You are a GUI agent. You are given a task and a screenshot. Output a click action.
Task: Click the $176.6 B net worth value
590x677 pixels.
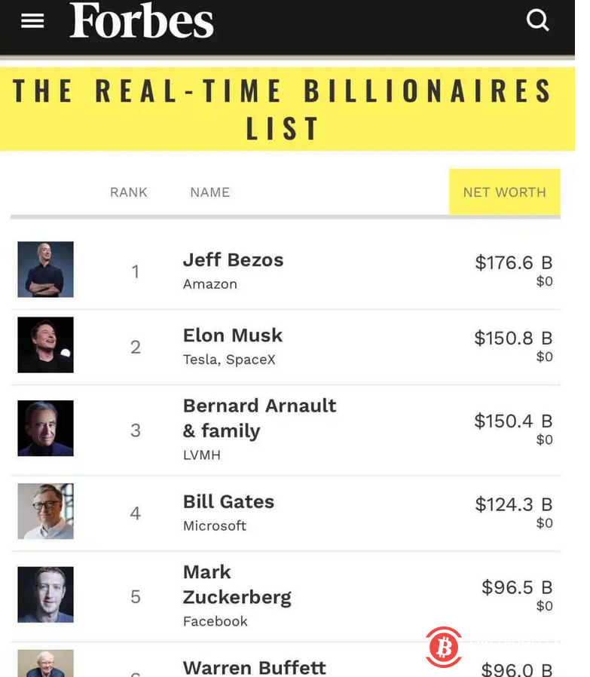click(513, 262)
